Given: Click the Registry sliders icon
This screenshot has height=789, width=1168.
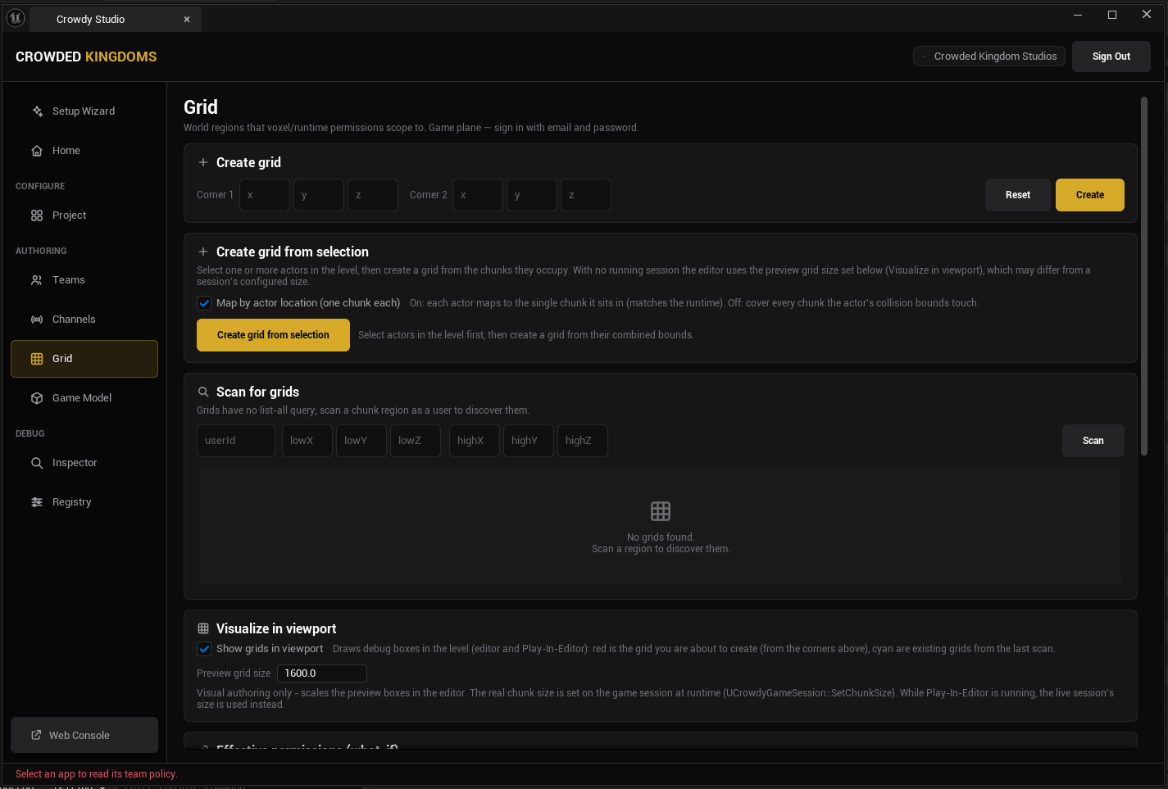Looking at the screenshot, I should (37, 502).
